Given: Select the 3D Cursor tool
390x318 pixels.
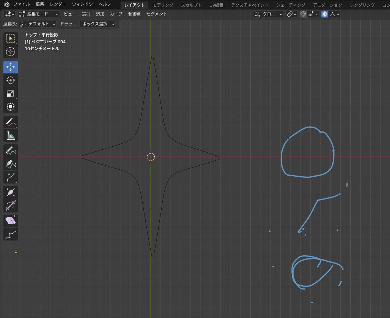Looking at the screenshot, I should coord(11,52).
